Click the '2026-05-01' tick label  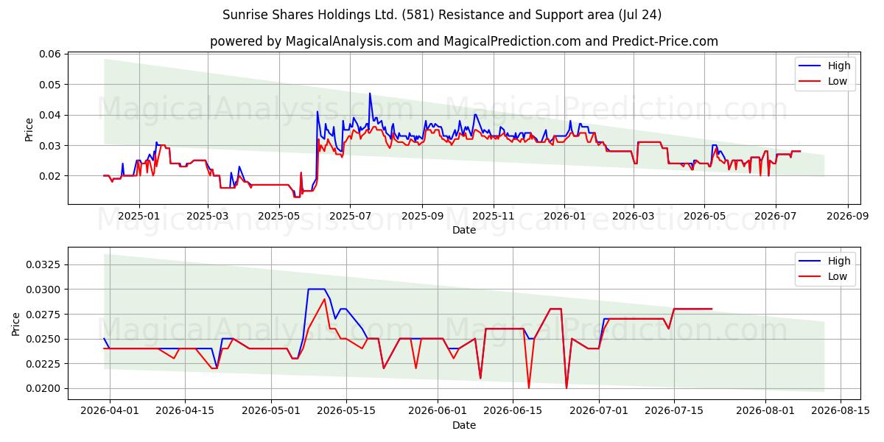271,411
